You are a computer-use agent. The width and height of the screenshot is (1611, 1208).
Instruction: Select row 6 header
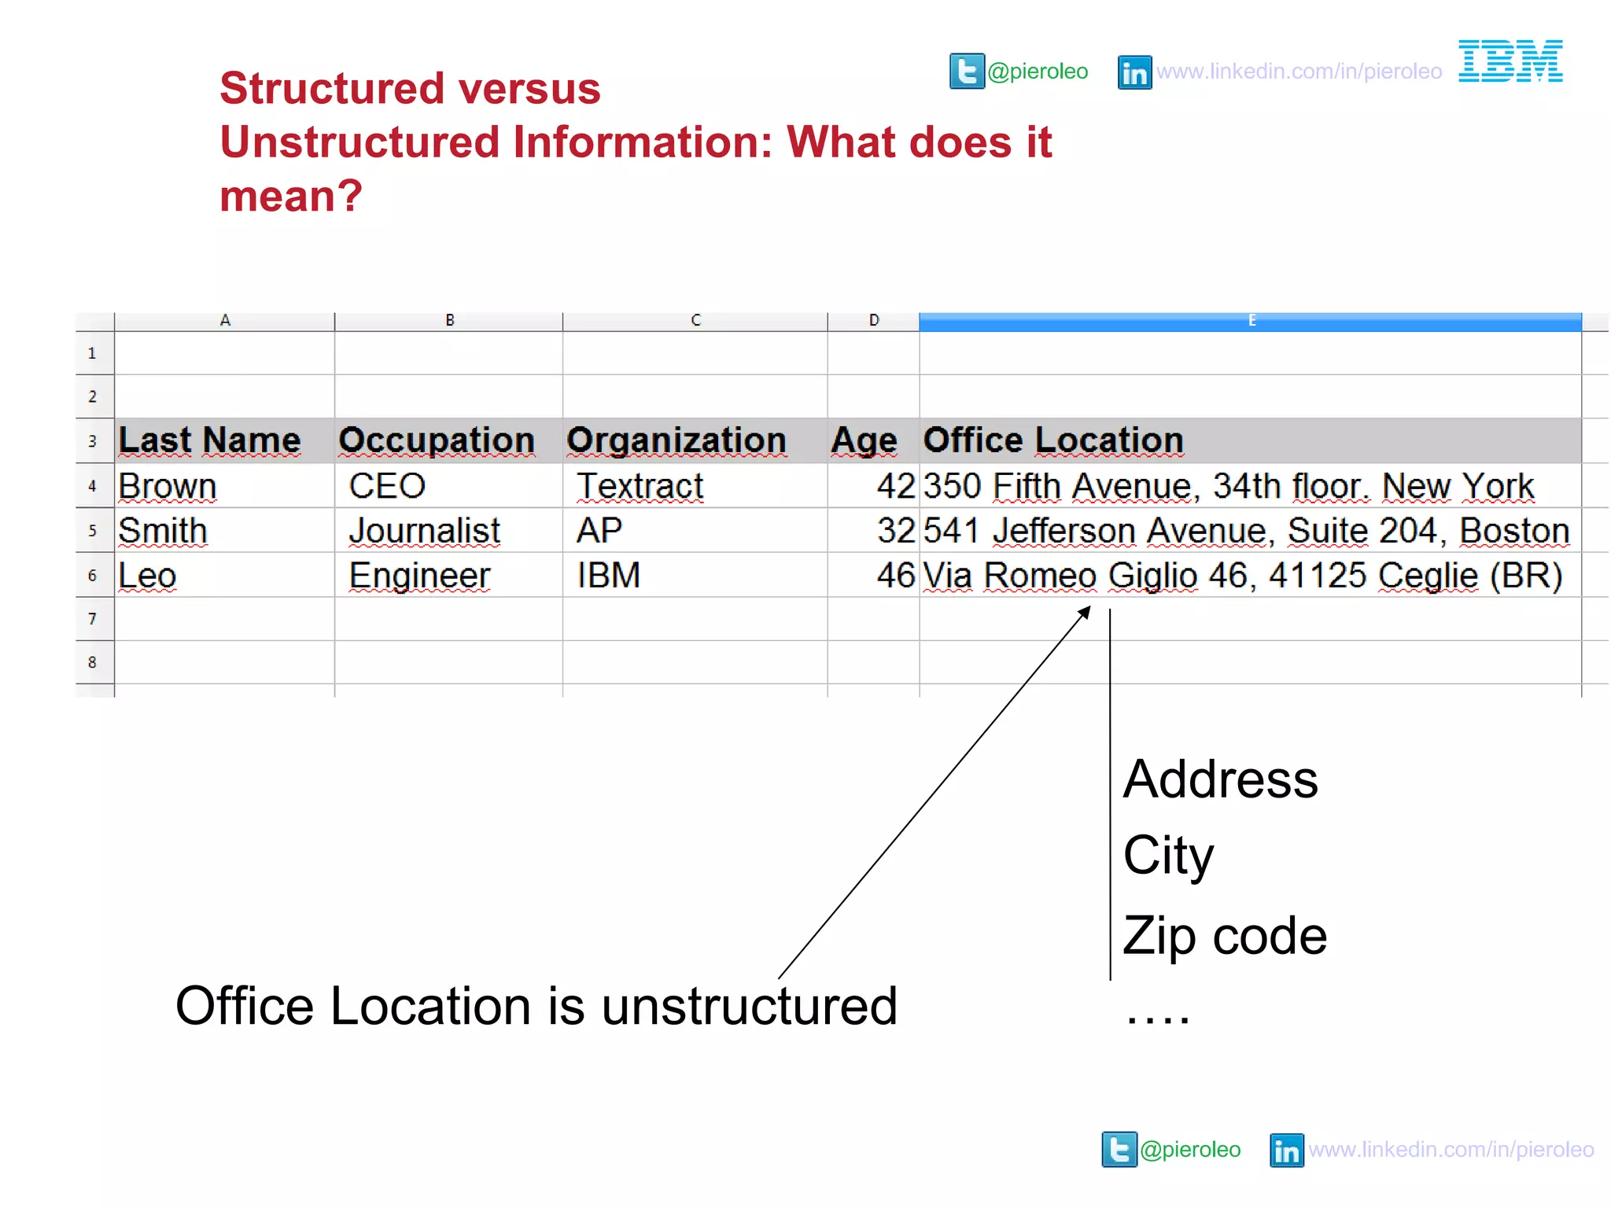(x=94, y=575)
